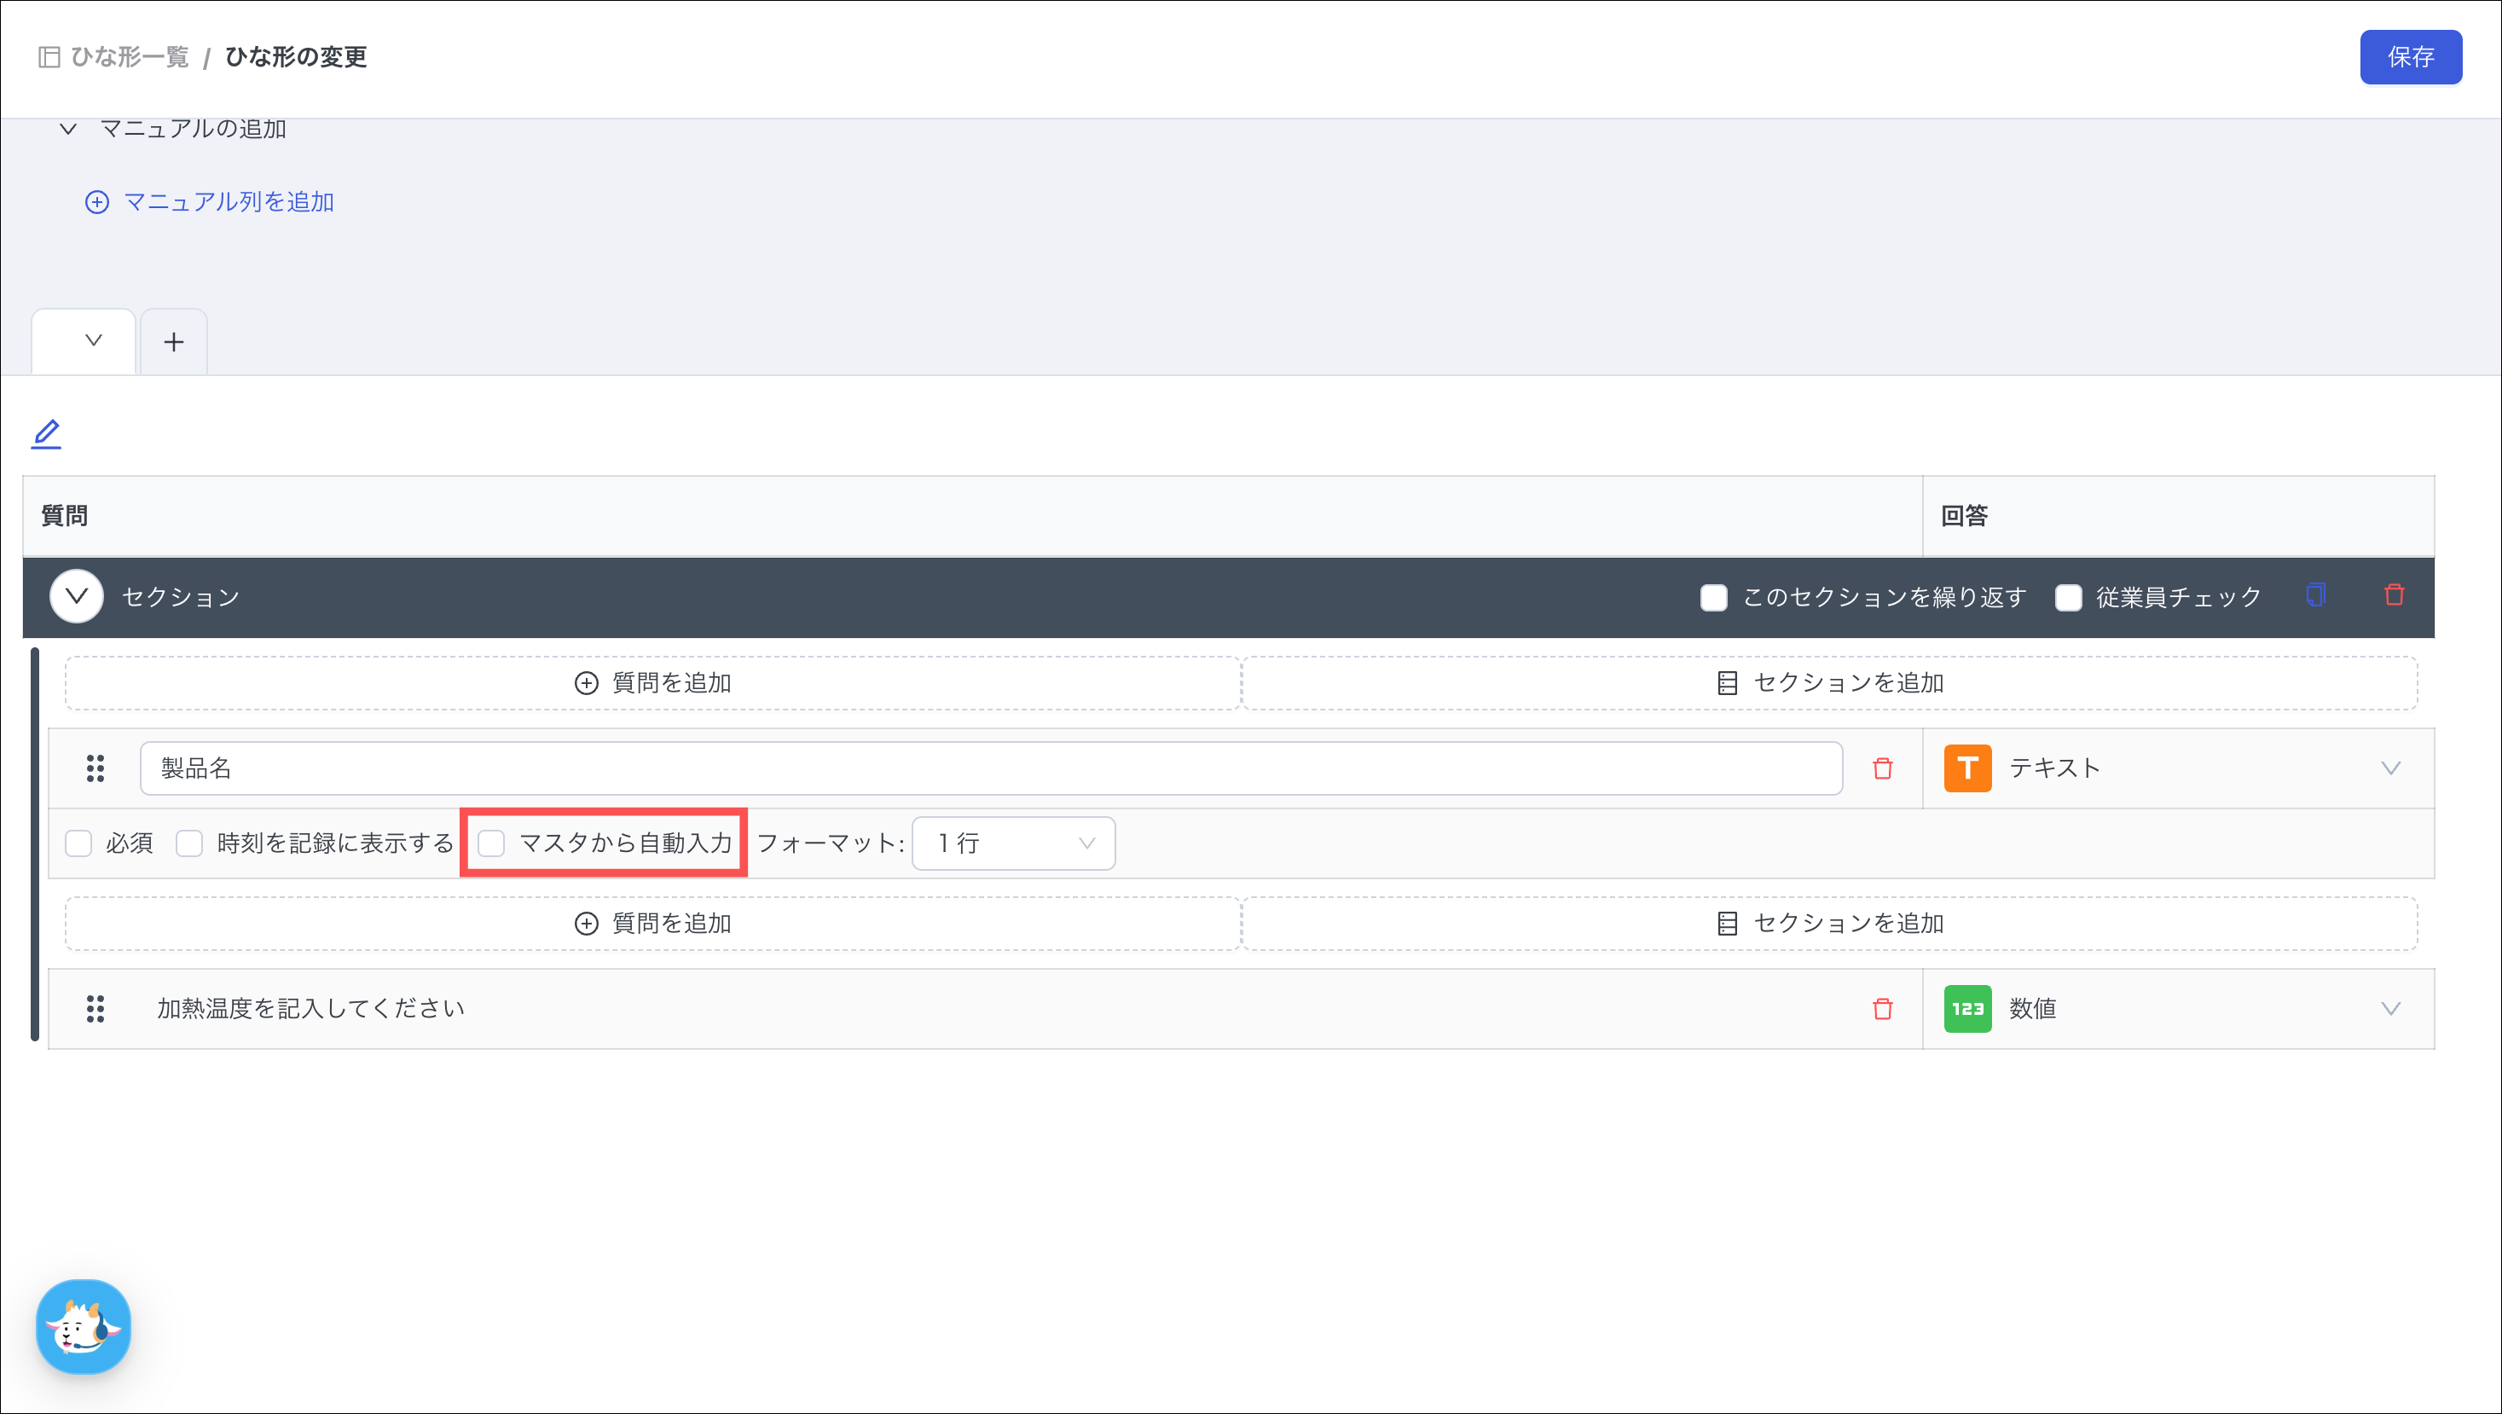Click the 製品名 question text field

[991, 768]
